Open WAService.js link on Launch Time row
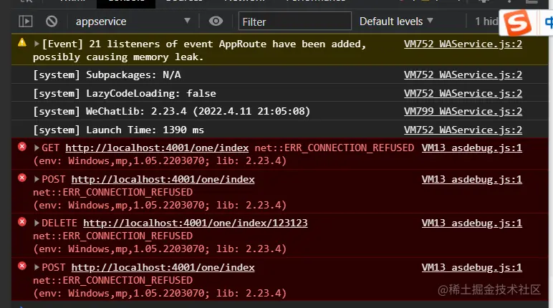The width and height of the screenshot is (553, 308). [463, 130]
